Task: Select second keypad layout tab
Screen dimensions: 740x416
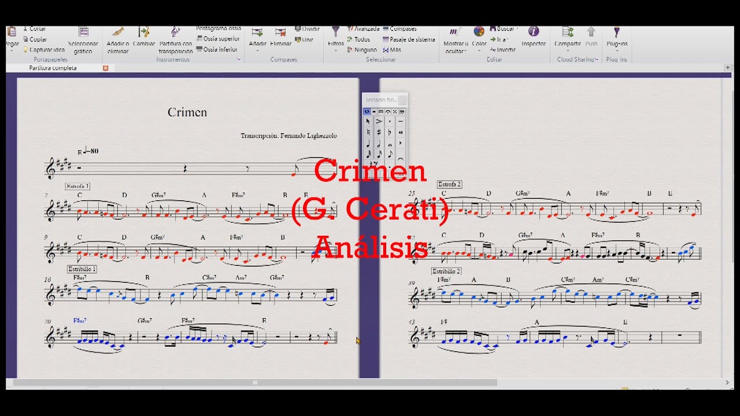Action: tap(374, 112)
